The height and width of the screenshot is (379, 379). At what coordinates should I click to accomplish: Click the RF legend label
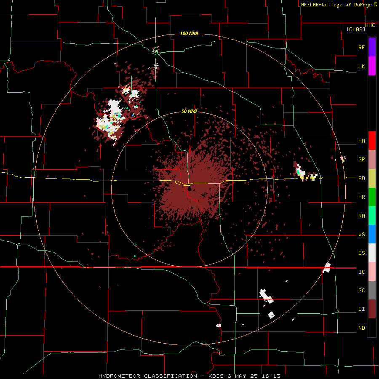click(x=362, y=47)
